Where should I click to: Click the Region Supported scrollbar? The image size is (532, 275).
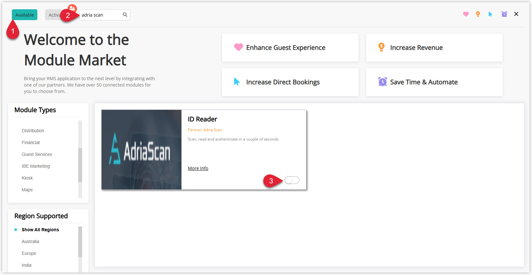point(80,242)
